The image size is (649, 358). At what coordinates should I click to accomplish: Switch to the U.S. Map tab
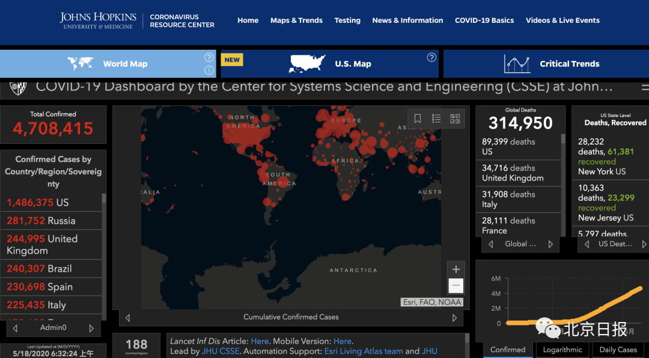tap(329, 64)
